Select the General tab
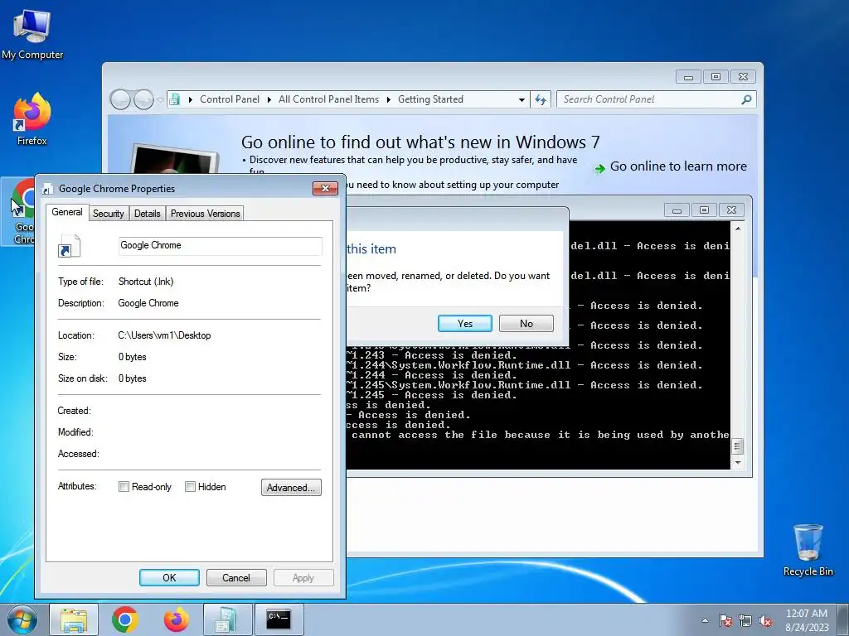 pyautogui.click(x=67, y=212)
